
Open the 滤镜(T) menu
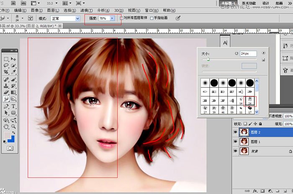[x=85, y=10]
